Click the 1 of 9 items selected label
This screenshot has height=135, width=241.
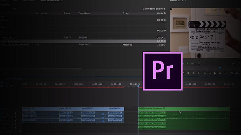(153, 9)
